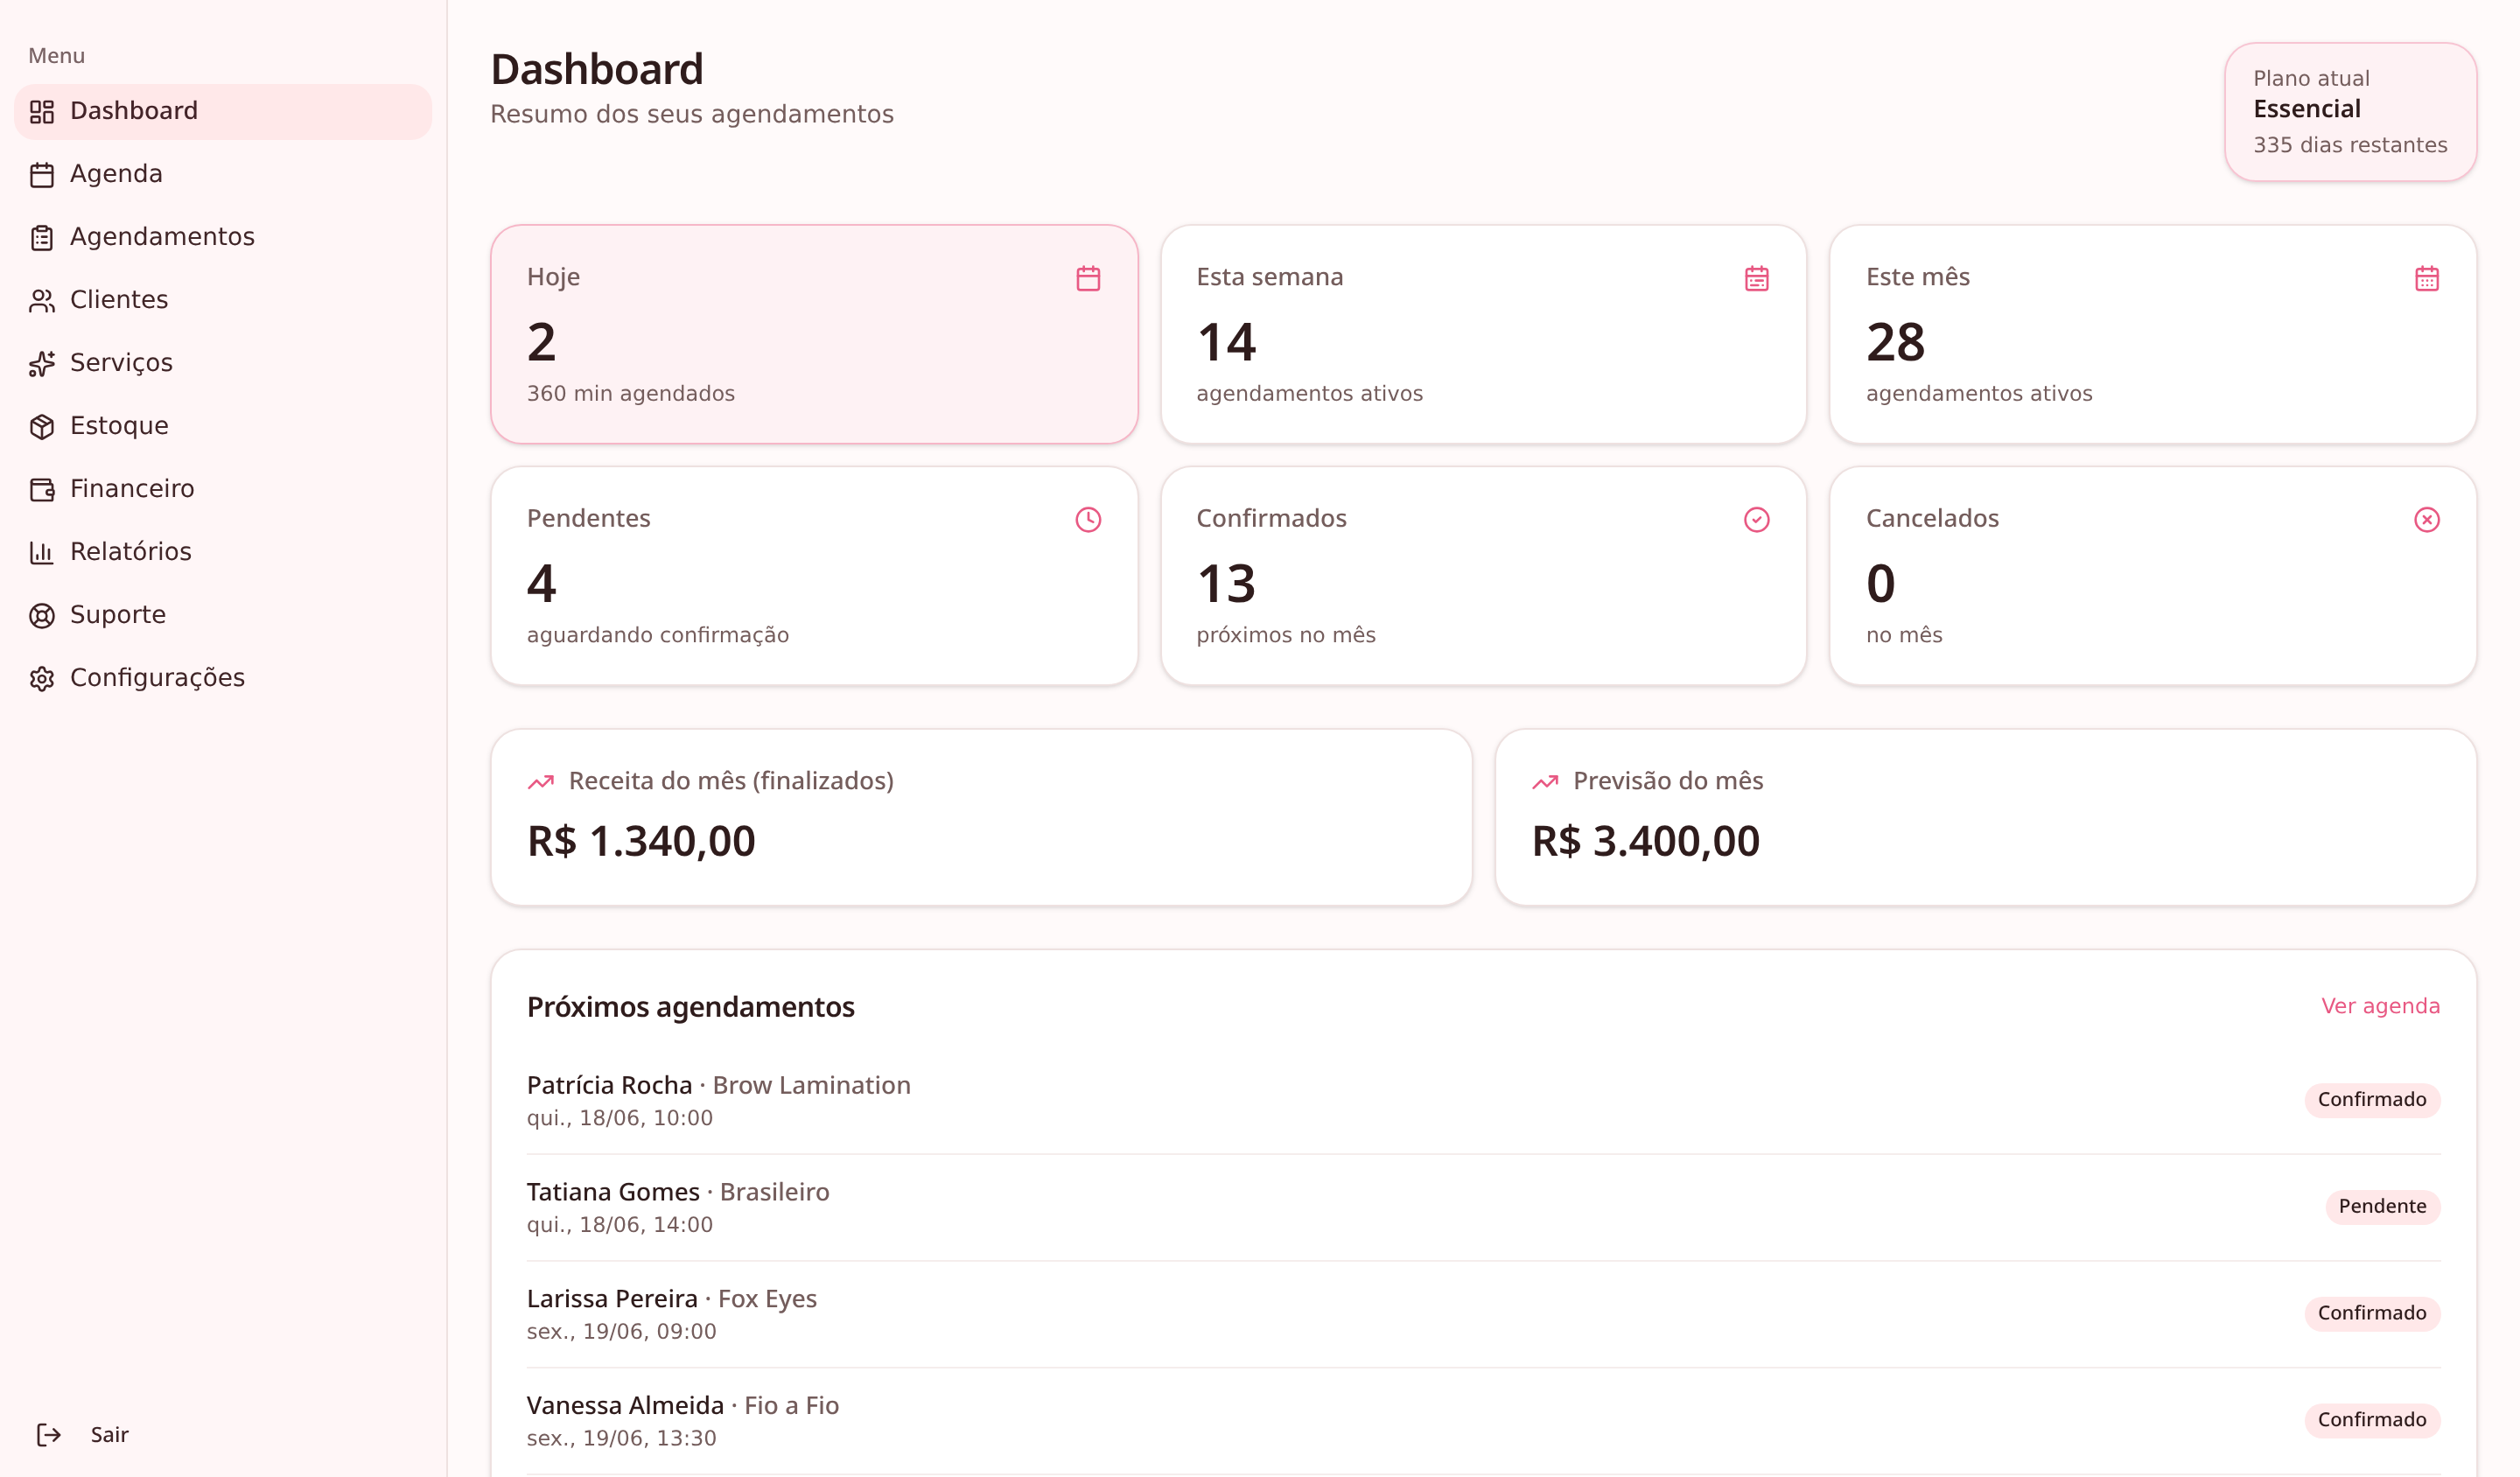Click the Suporte lifebuoy icon

[x=42, y=616]
